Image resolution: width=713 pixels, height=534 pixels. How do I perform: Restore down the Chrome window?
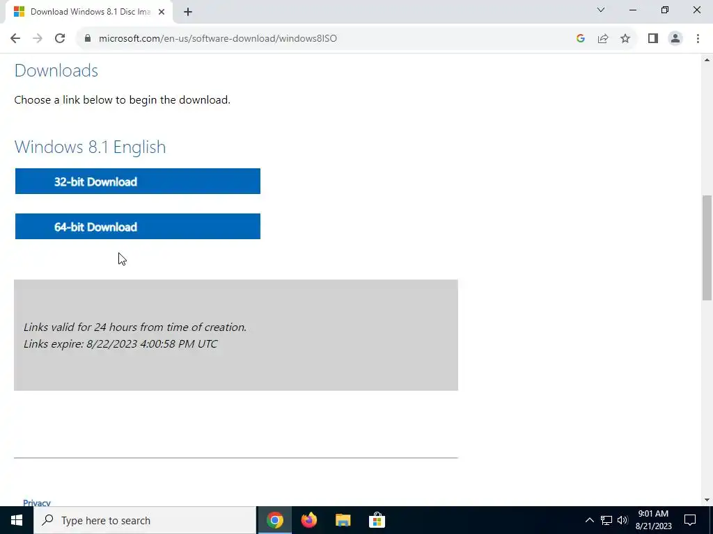coord(665,10)
